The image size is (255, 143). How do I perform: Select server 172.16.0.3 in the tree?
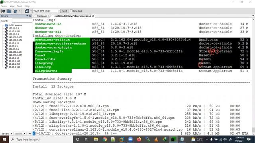click(14, 28)
